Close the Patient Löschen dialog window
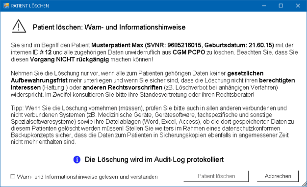Image resolution: width=307 pixels, height=187 pixels. click(298, 6)
